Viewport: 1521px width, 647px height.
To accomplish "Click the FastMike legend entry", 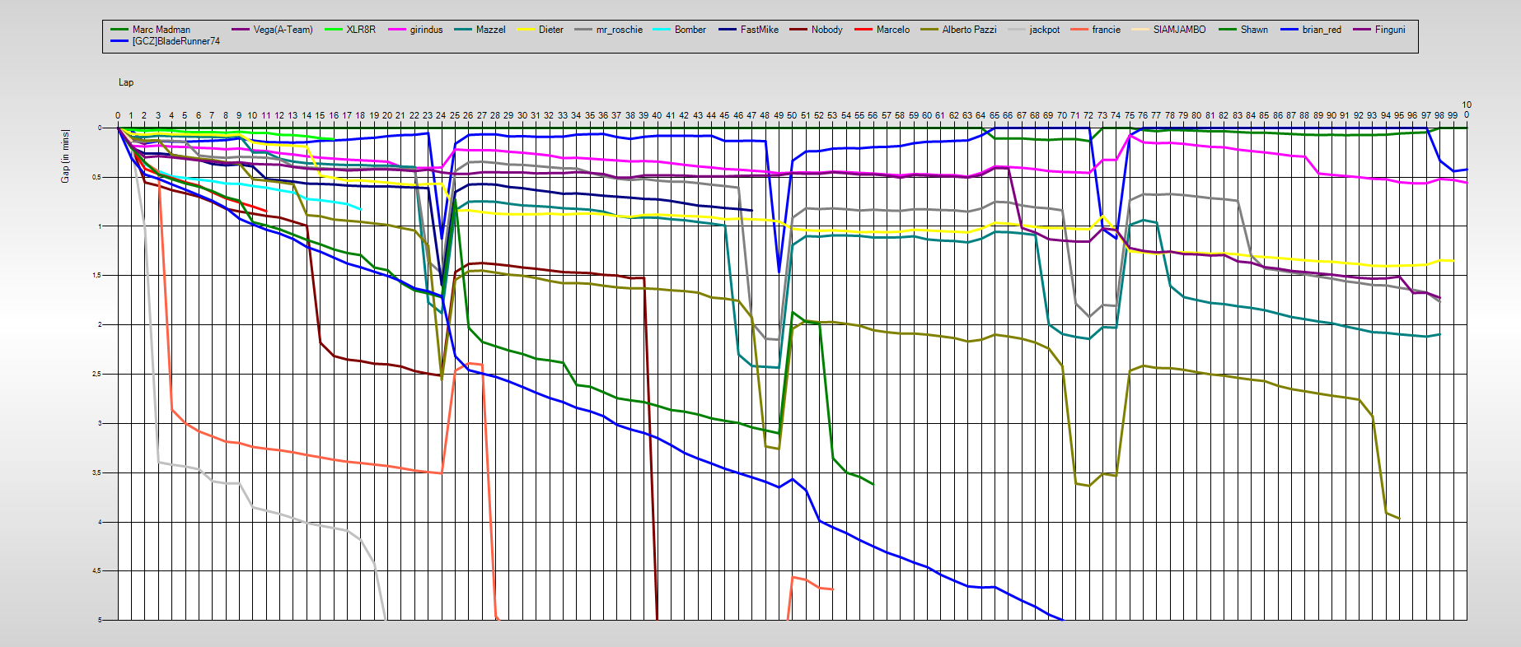I will (x=759, y=30).
